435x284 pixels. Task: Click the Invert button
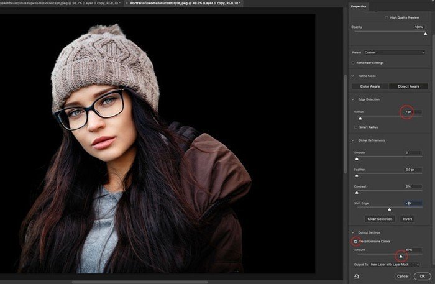pyautogui.click(x=408, y=219)
